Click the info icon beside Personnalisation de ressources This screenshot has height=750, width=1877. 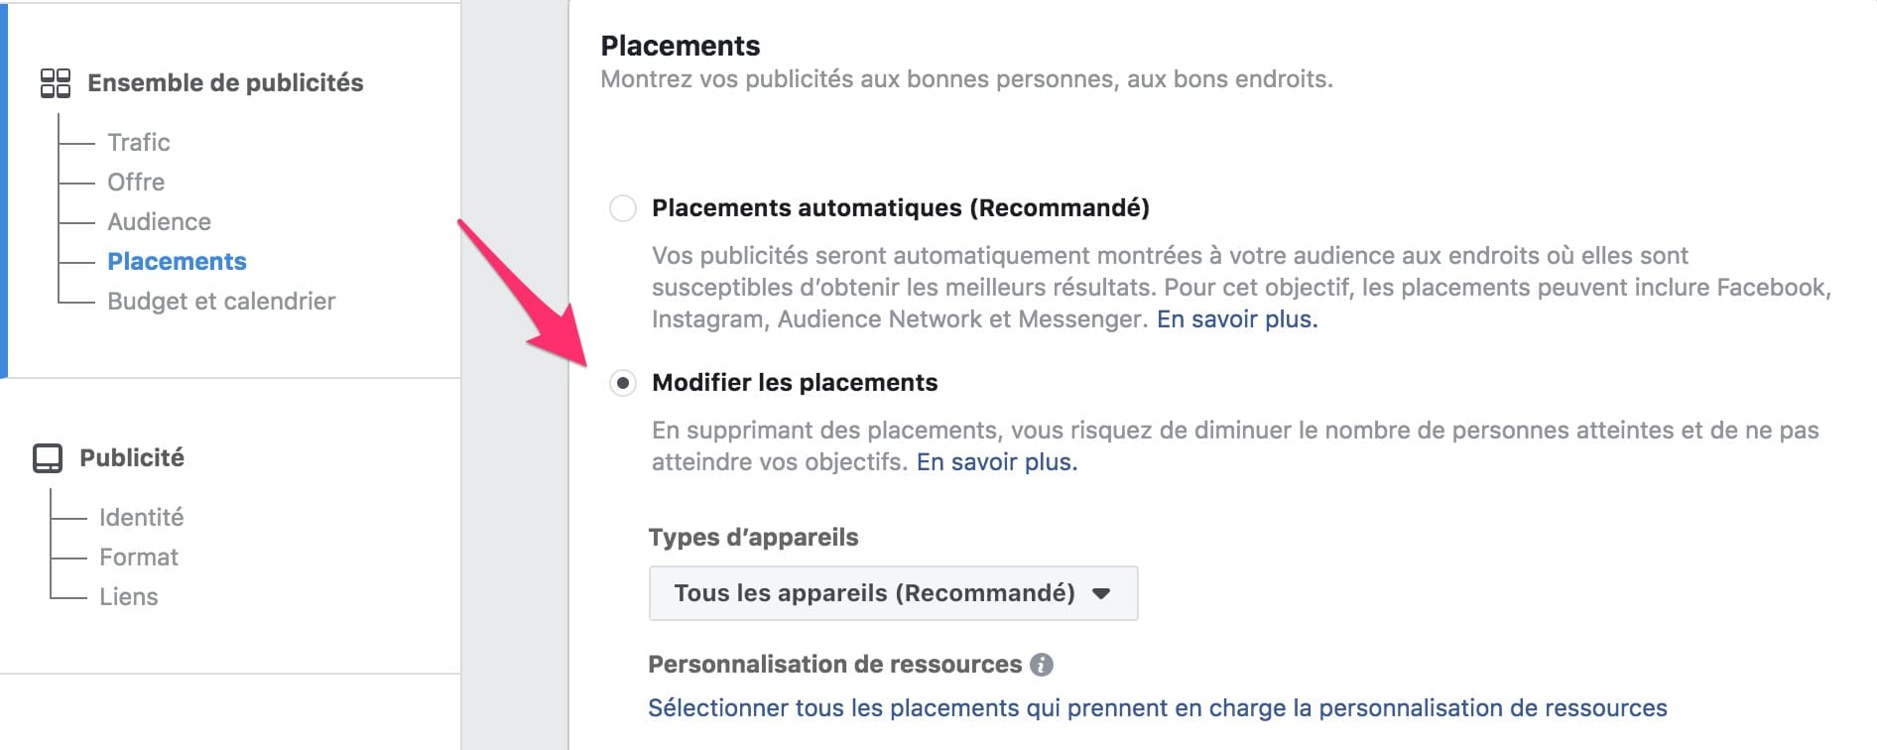pos(1042,665)
